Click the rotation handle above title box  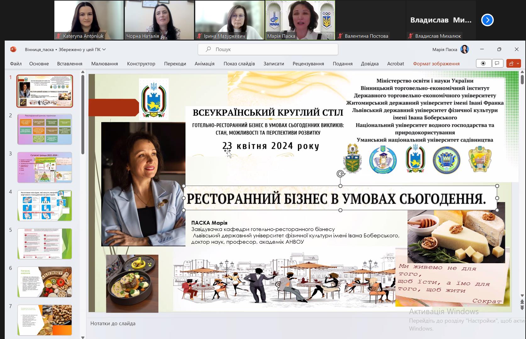point(340,174)
